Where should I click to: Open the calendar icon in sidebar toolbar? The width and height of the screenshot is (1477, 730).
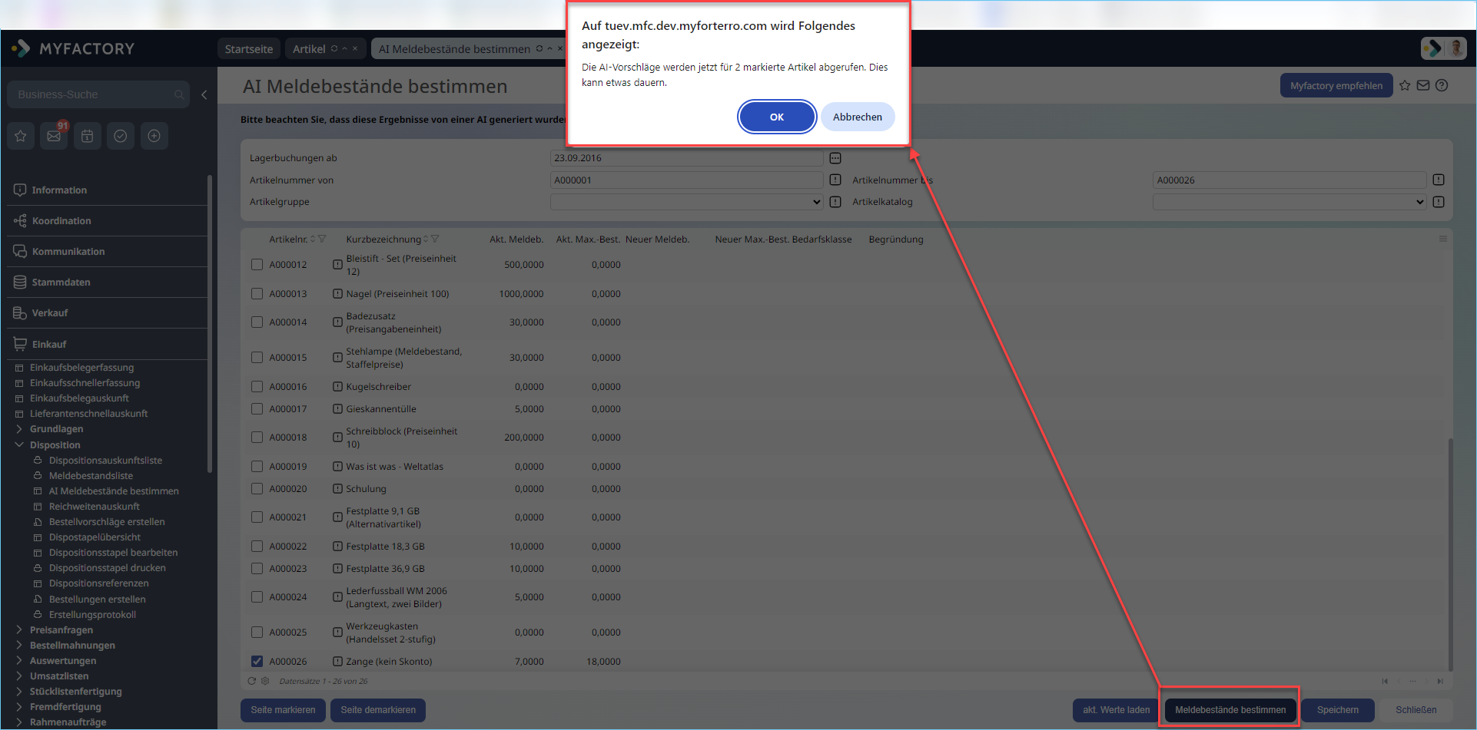[88, 136]
